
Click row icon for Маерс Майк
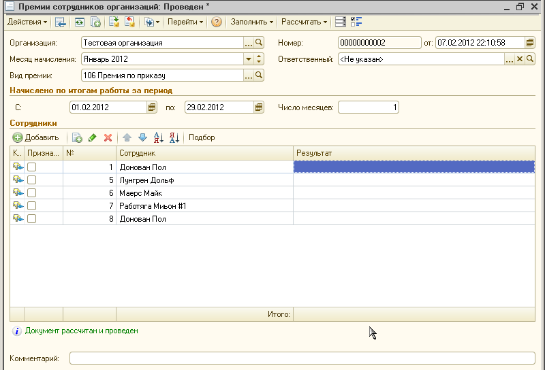(x=18, y=192)
